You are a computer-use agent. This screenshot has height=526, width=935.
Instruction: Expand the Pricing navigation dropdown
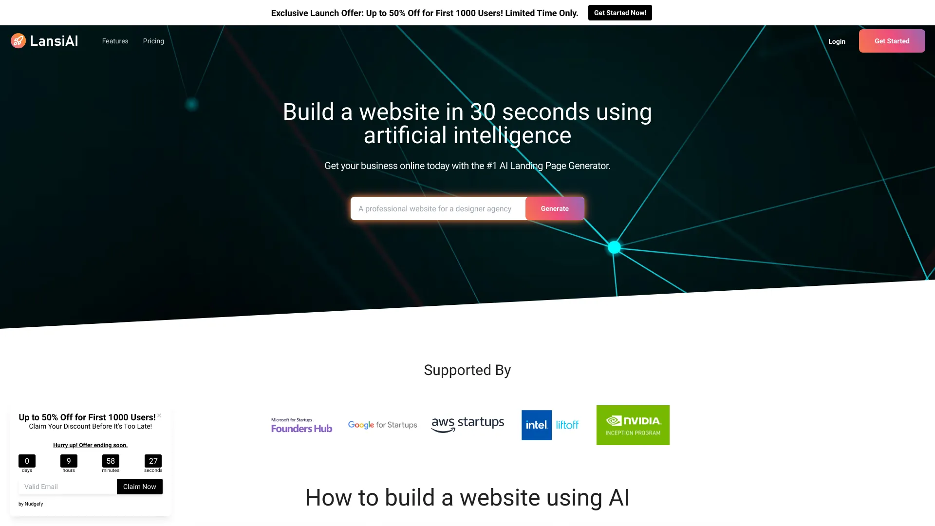click(x=153, y=41)
